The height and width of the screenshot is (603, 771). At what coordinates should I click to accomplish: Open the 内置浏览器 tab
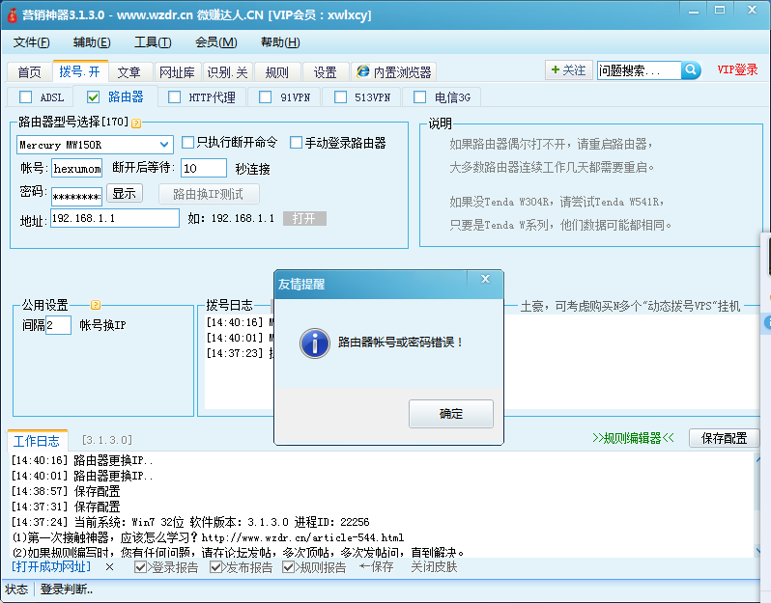point(394,72)
